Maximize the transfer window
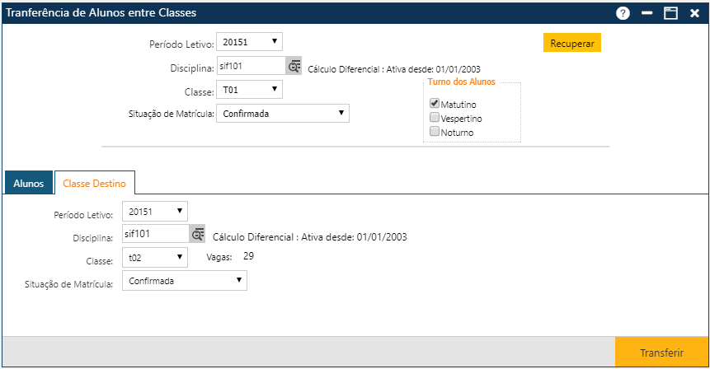This screenshot has height=369, width=710. click(x=671, y=13)
